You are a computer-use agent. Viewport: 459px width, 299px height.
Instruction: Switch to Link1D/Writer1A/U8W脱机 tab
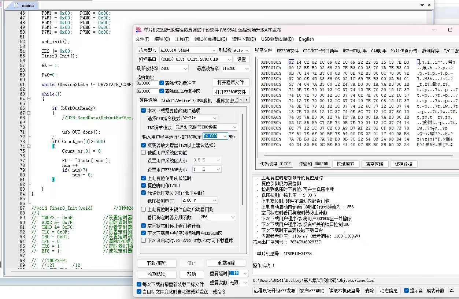[x=186, y=100]
